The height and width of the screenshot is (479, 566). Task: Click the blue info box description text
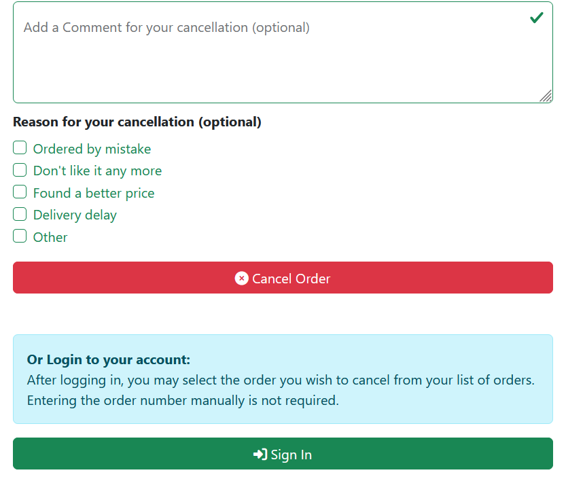click(281, 390)
